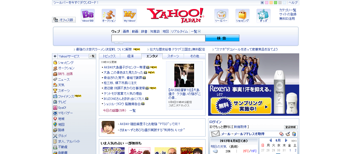
Task: Click the 路線 train sidebar icon
Action: click(x=55, y=130)
